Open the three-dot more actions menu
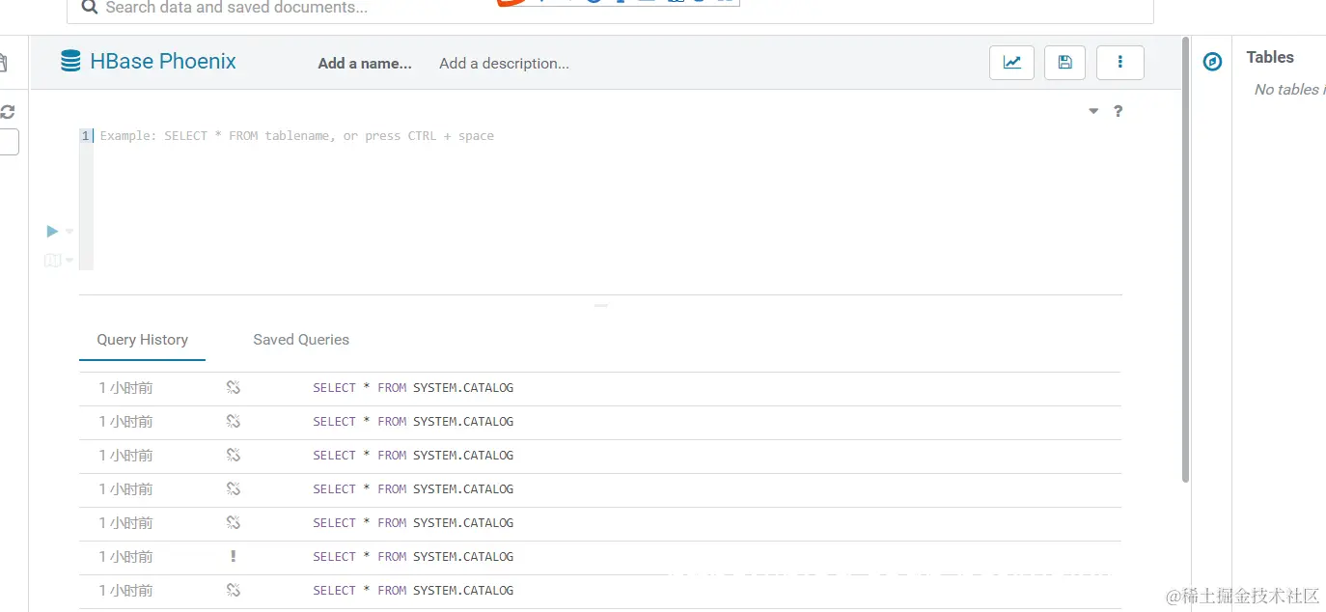Screen dimensions: 1326x612 click(x=1119, y=63)
